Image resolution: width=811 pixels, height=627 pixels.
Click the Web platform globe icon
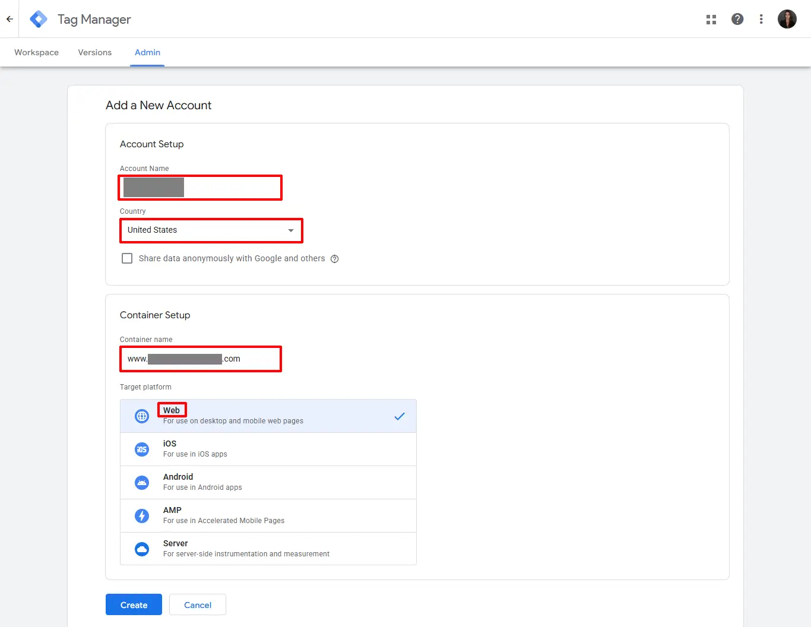(x=142, y=416)
